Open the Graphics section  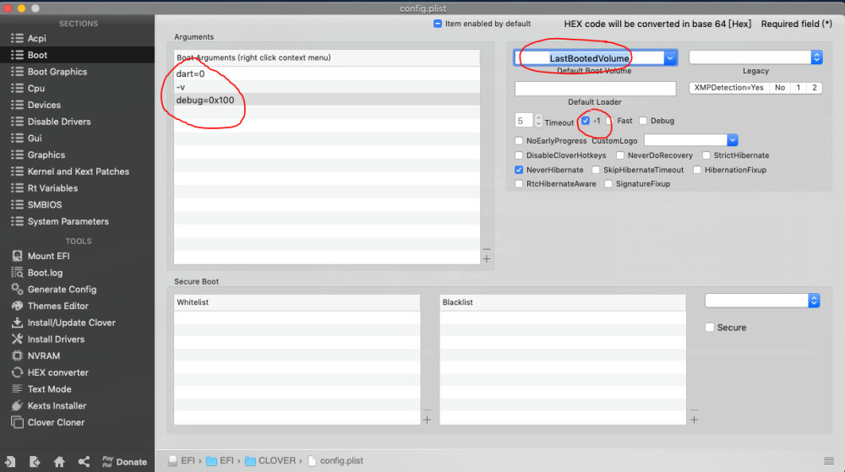pyautogui.click(x=46, y=155)
